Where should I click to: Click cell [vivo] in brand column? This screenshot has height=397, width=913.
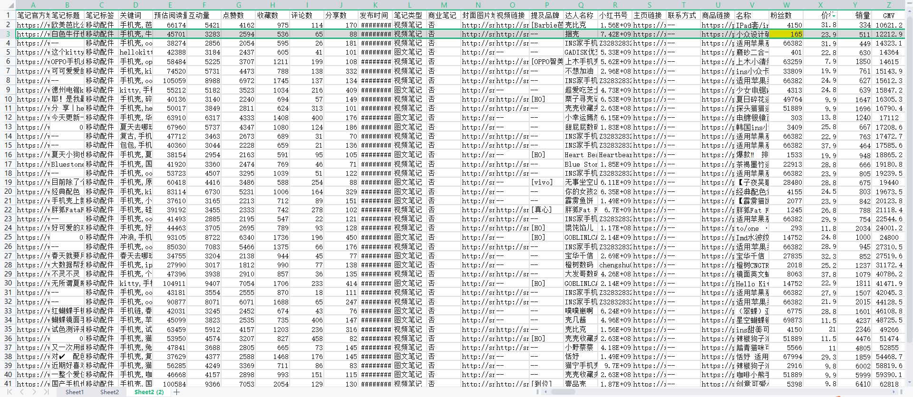(546, 182)
